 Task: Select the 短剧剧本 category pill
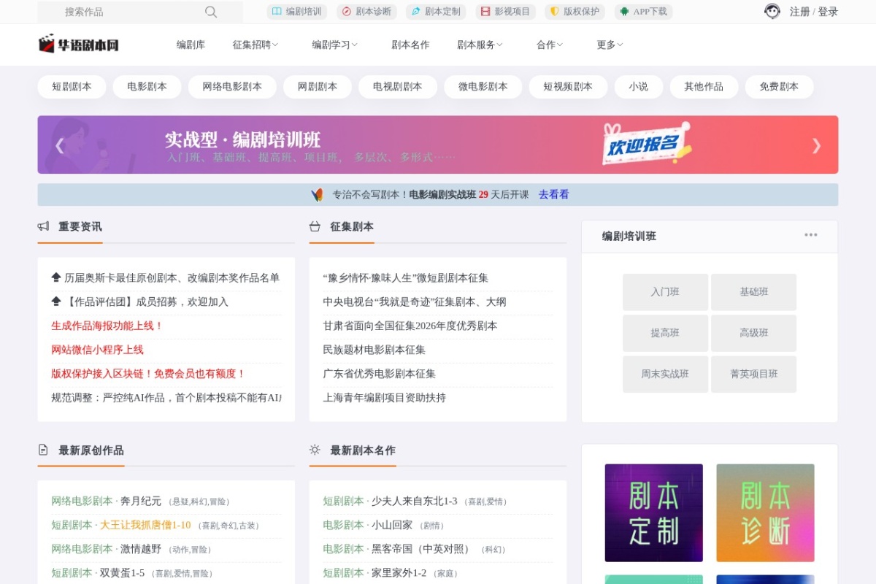pos(72,87)
